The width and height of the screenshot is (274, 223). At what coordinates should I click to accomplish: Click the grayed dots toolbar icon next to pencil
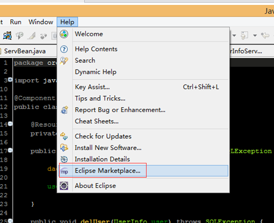click(43, 36)
